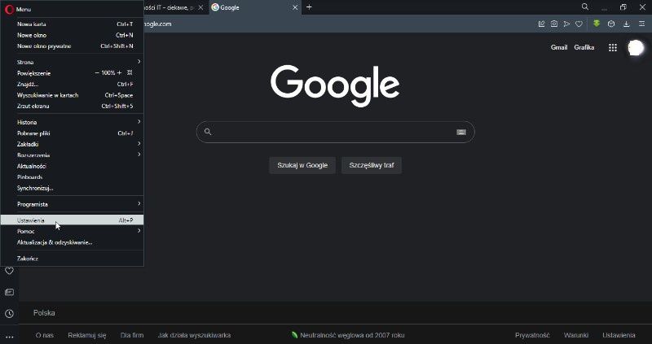Image resolution: width=652 pixels, height=344 pixels.
Task: Open the Prywatność footer link
Action: [532, 335]
